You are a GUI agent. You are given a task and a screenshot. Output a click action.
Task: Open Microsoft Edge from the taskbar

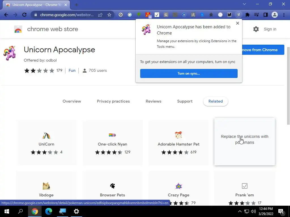[49, 211]
